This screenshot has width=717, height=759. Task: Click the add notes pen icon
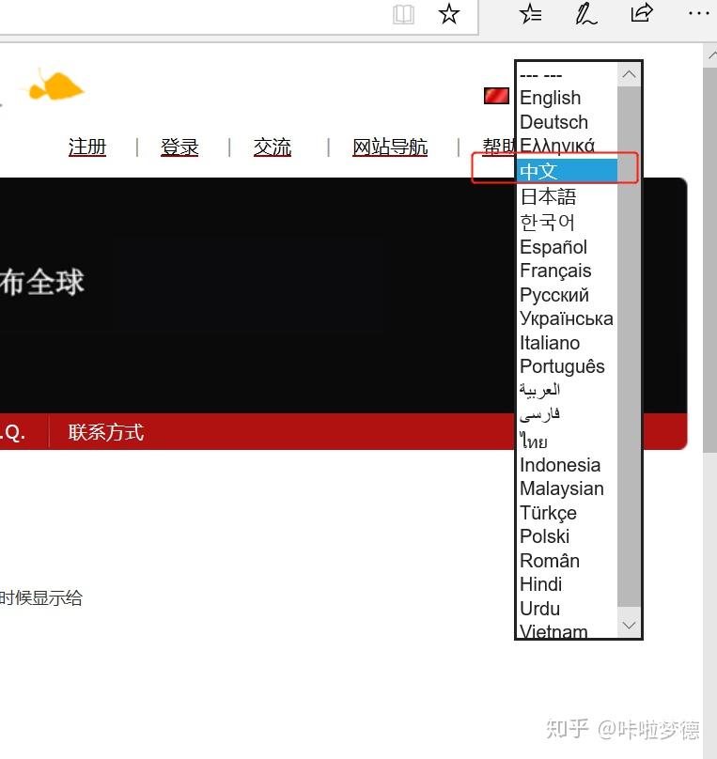(x=586, y=13)
